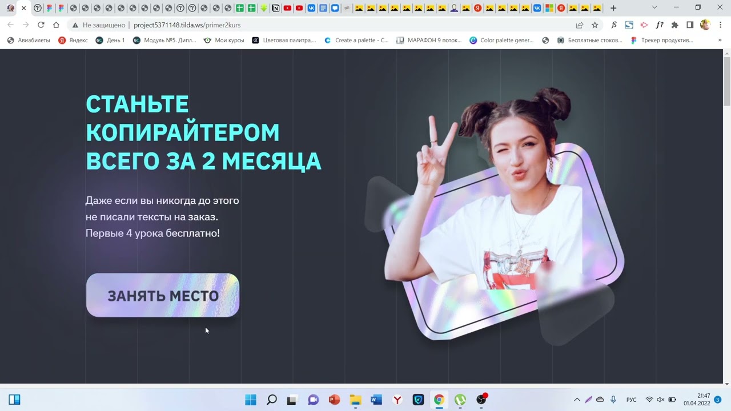Open Widgets panel at the taskbar left
731x411 pixels.
pos(15,400)
